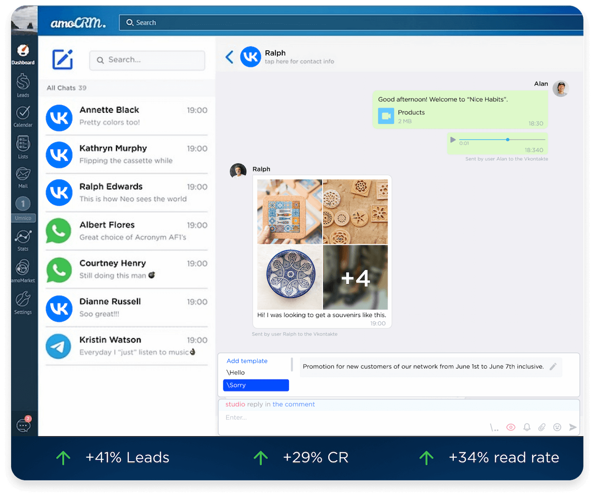Click the Add template link
This screenshot has height=496, width=594.
247,361
